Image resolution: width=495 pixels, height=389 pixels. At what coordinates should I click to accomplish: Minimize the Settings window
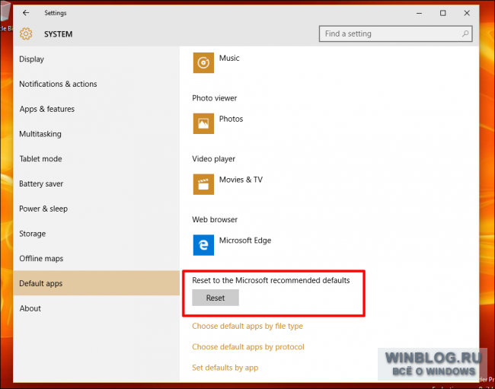419,13
